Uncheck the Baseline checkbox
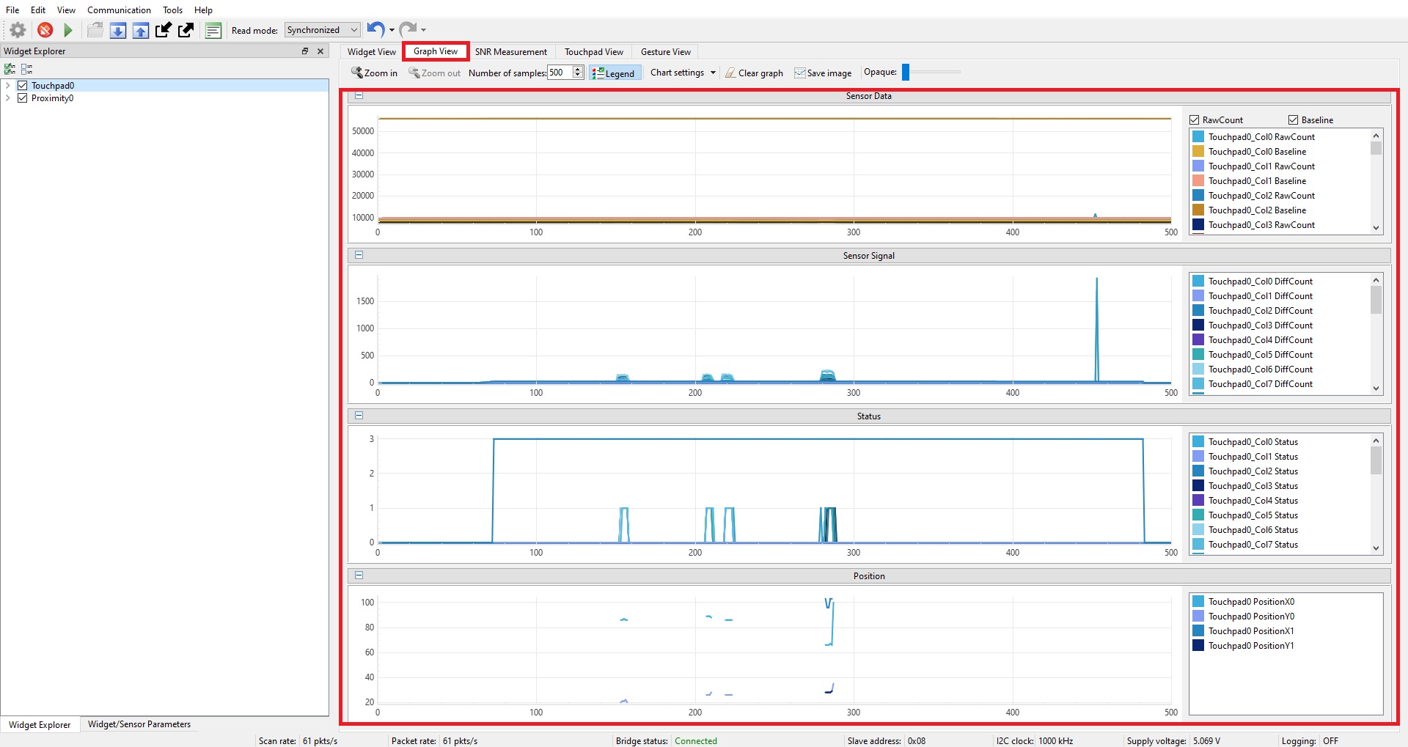Screen dimensions: 1408x747 pos(1294,120)
